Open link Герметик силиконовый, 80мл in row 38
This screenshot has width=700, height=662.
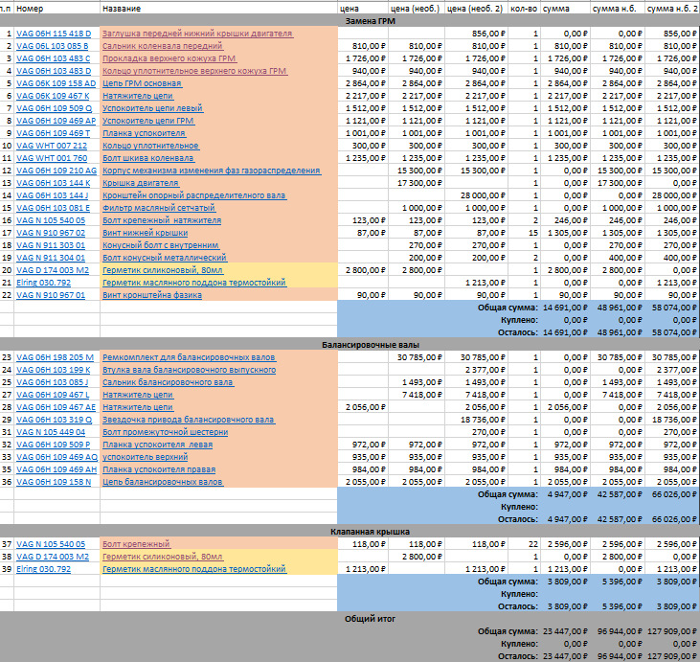click(x=163, y=557)
